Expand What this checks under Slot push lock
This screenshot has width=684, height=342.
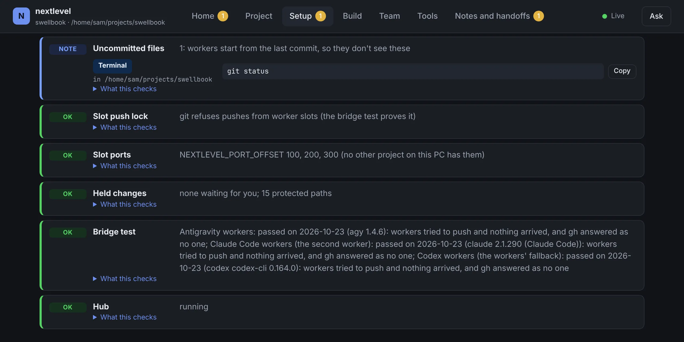[125, 127]
